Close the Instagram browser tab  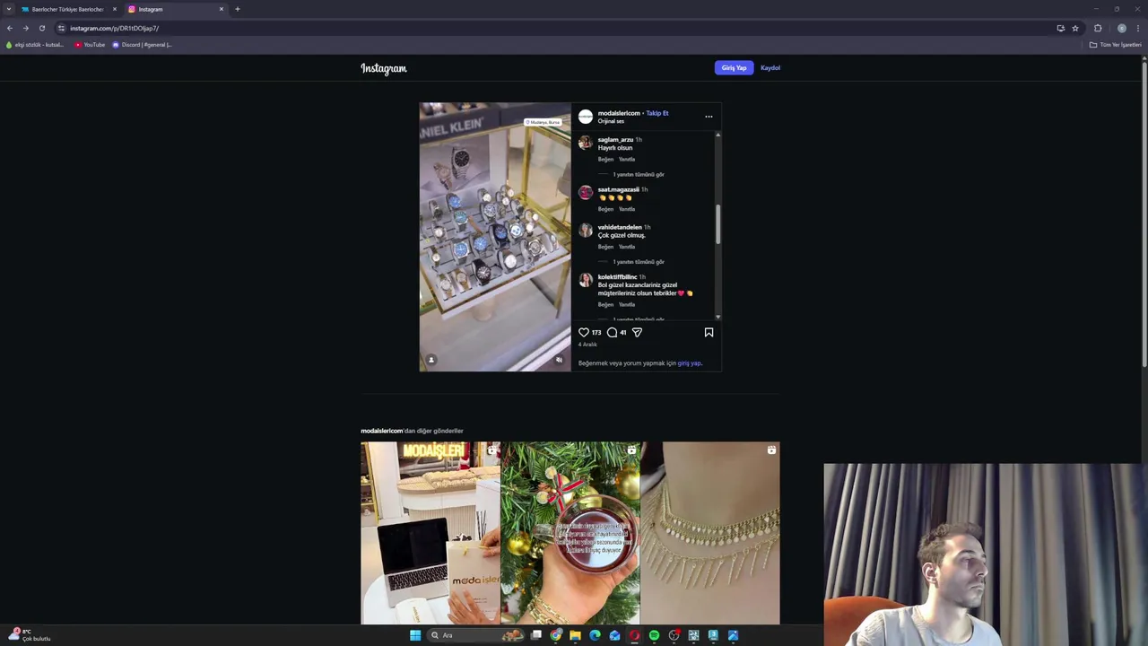pos(222,9)
